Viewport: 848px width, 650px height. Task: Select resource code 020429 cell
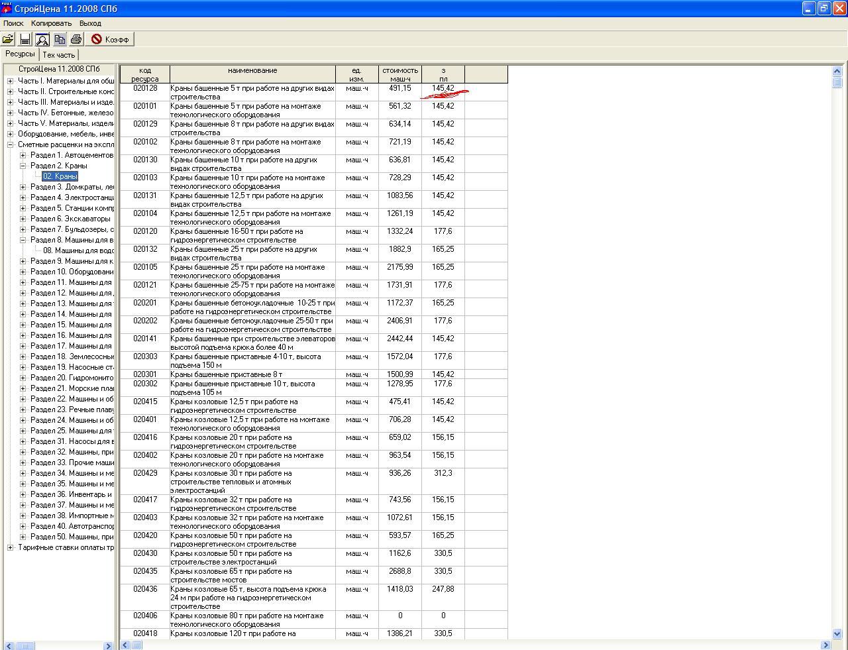click(145, 482)
